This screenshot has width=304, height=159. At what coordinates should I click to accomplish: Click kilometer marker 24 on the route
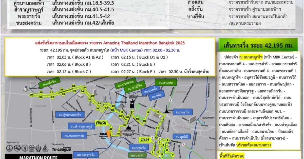coord(85,88)
